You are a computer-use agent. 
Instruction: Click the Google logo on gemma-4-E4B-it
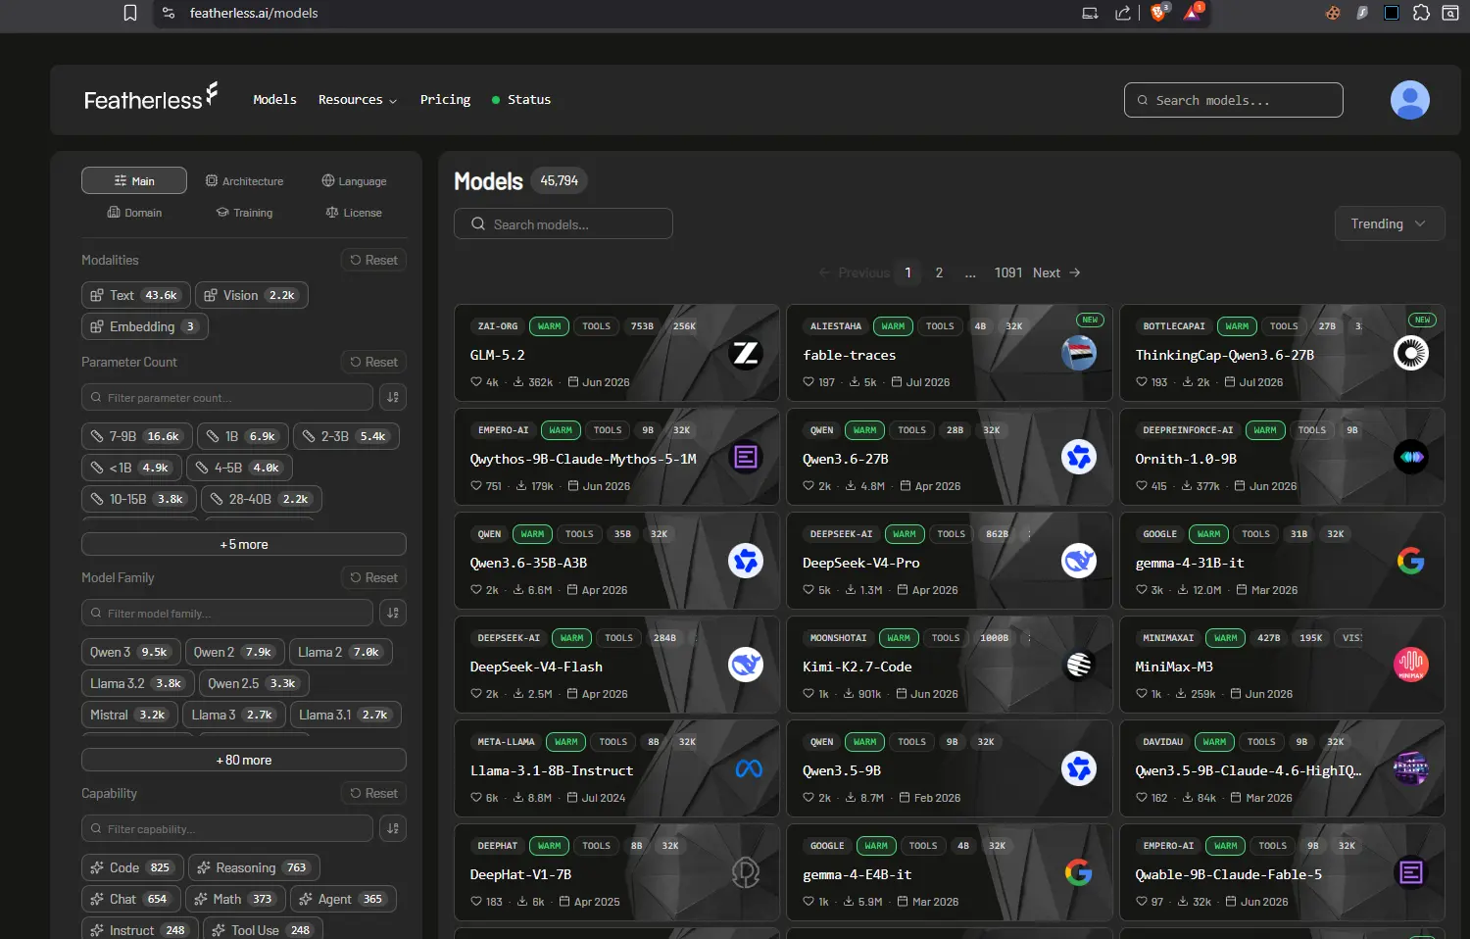point(1079,872)
